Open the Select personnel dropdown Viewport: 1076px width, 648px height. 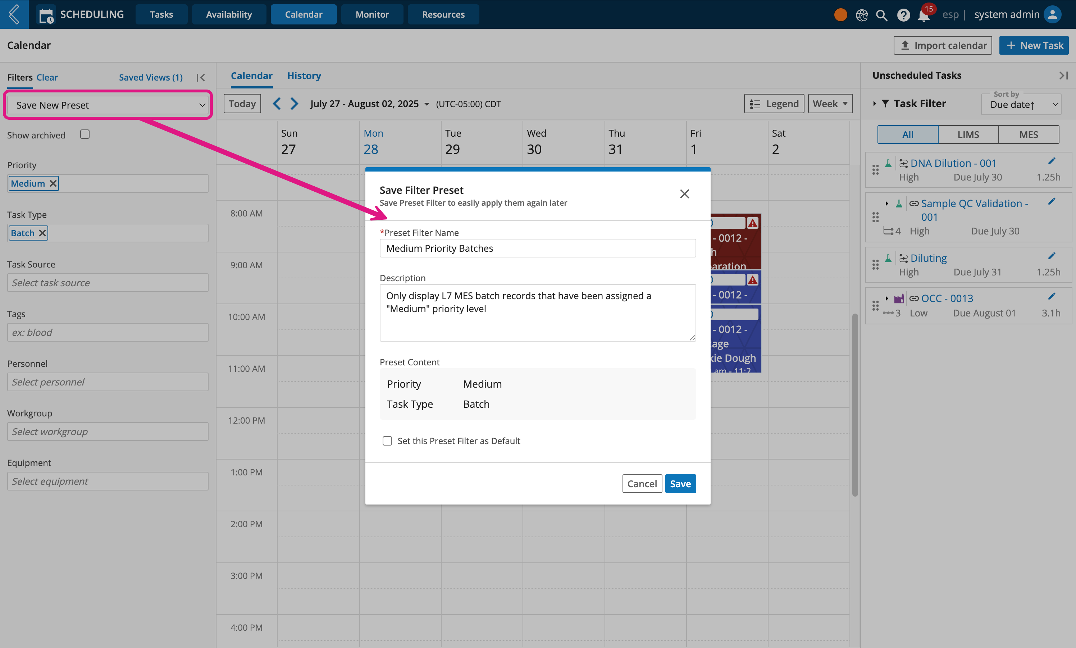tap(108, 382)
